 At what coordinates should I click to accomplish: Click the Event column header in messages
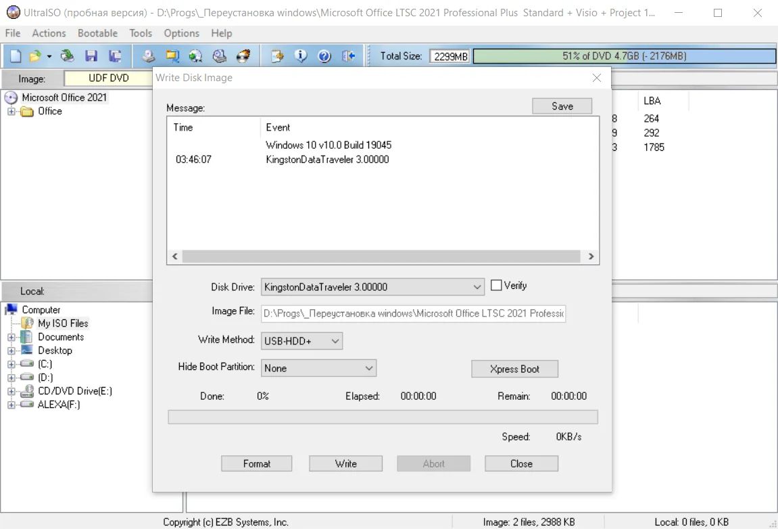[x=429, y=127]
